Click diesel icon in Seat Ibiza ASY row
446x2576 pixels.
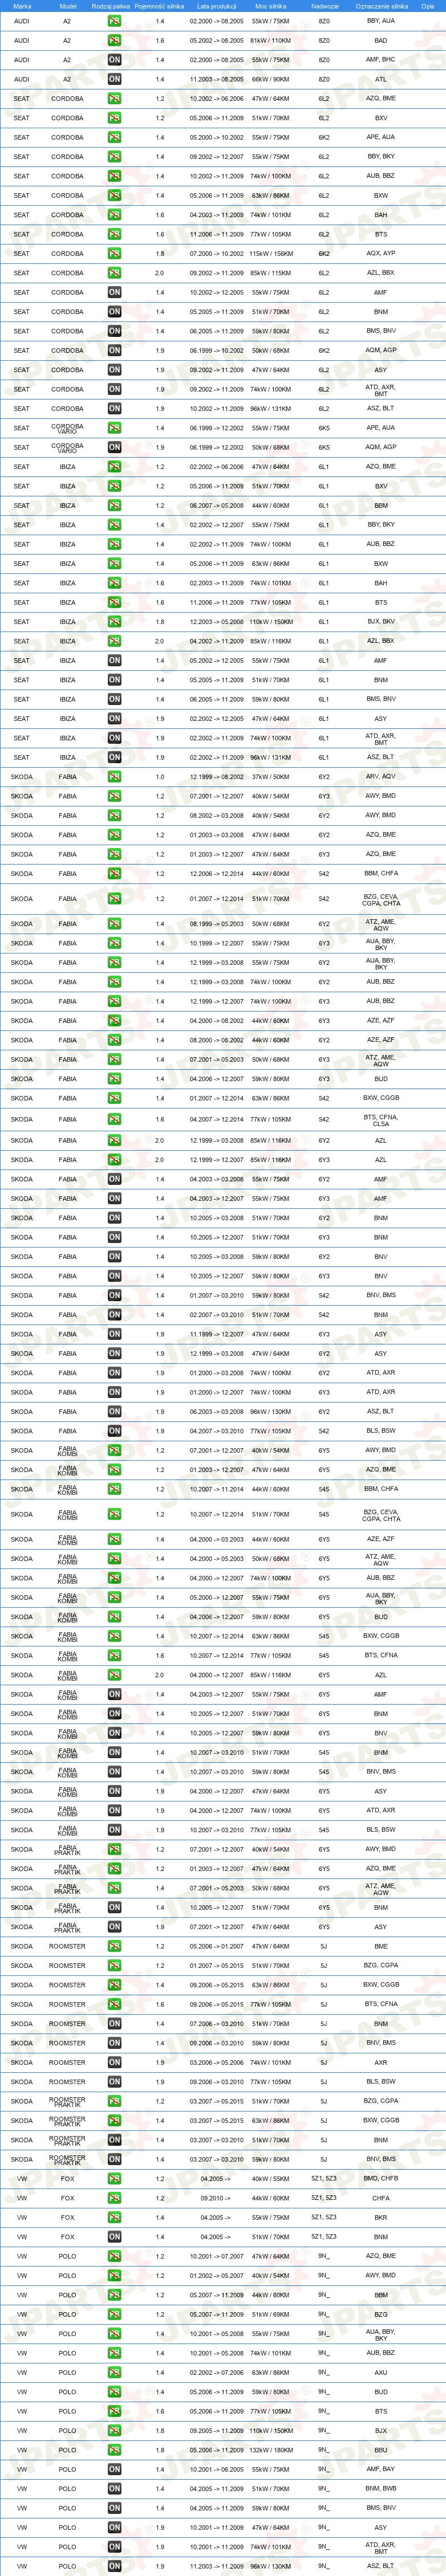click(114, 719)
